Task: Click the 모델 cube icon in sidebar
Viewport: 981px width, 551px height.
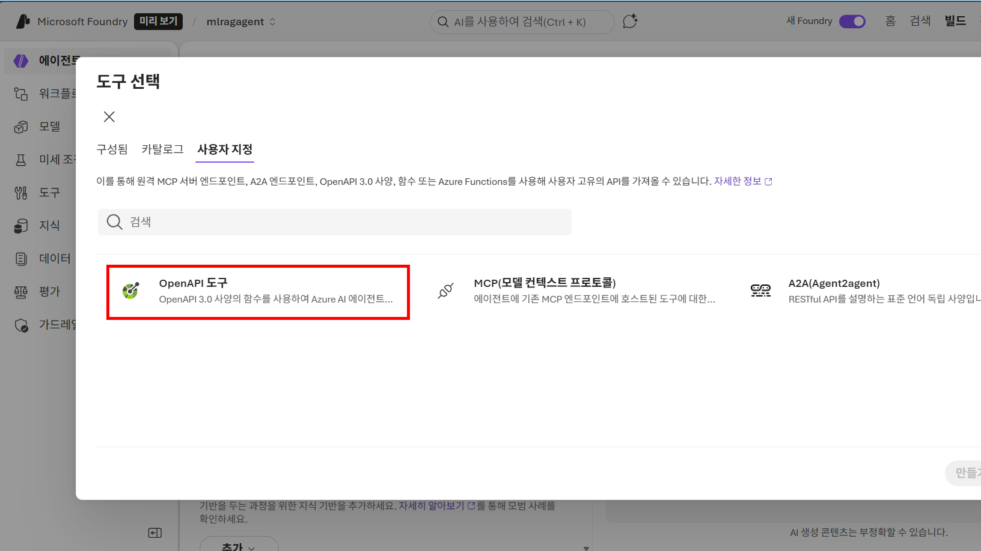Action: [x=20, y=126]
